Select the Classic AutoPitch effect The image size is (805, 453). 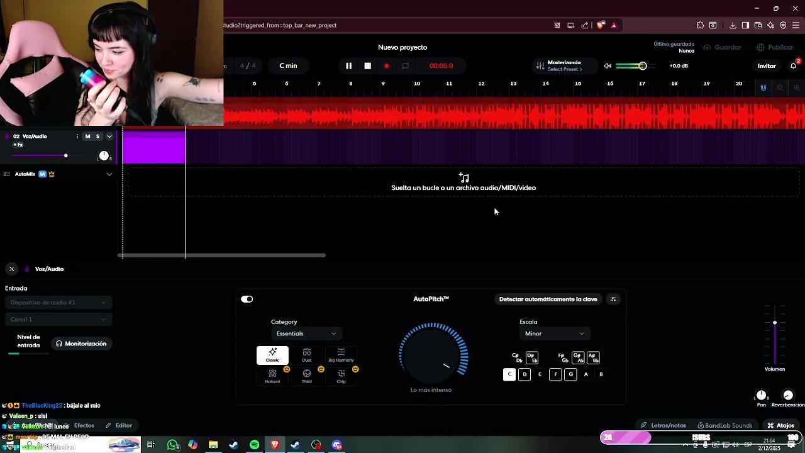point(272,355)
